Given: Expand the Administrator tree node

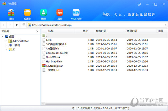Looking at the screenshot, I should coord(6,41).
